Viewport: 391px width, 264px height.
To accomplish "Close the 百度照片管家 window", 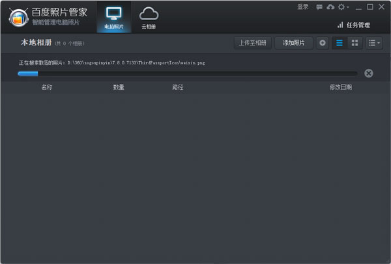I will [381, 7].
